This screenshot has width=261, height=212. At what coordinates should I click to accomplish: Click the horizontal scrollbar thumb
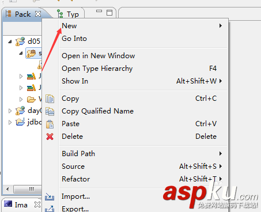click(x=28, y=189)
